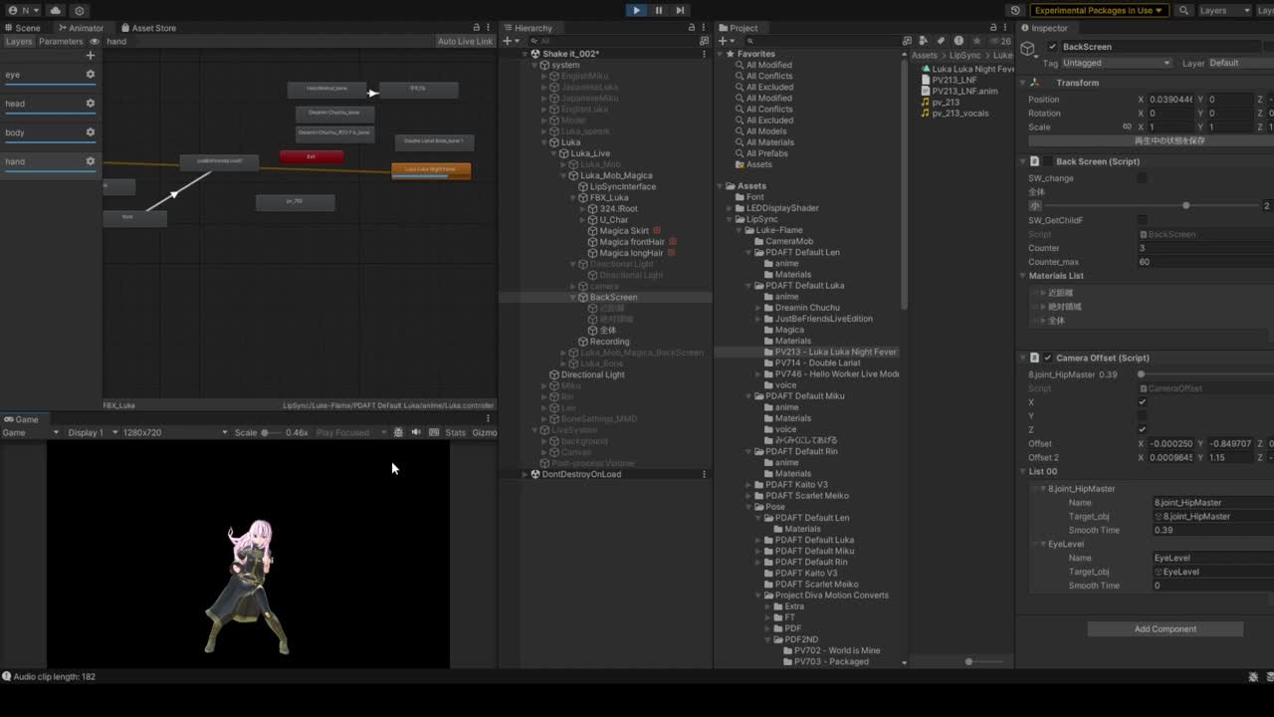Add a new animator layer with plus icon

click(x=90, y=56)
